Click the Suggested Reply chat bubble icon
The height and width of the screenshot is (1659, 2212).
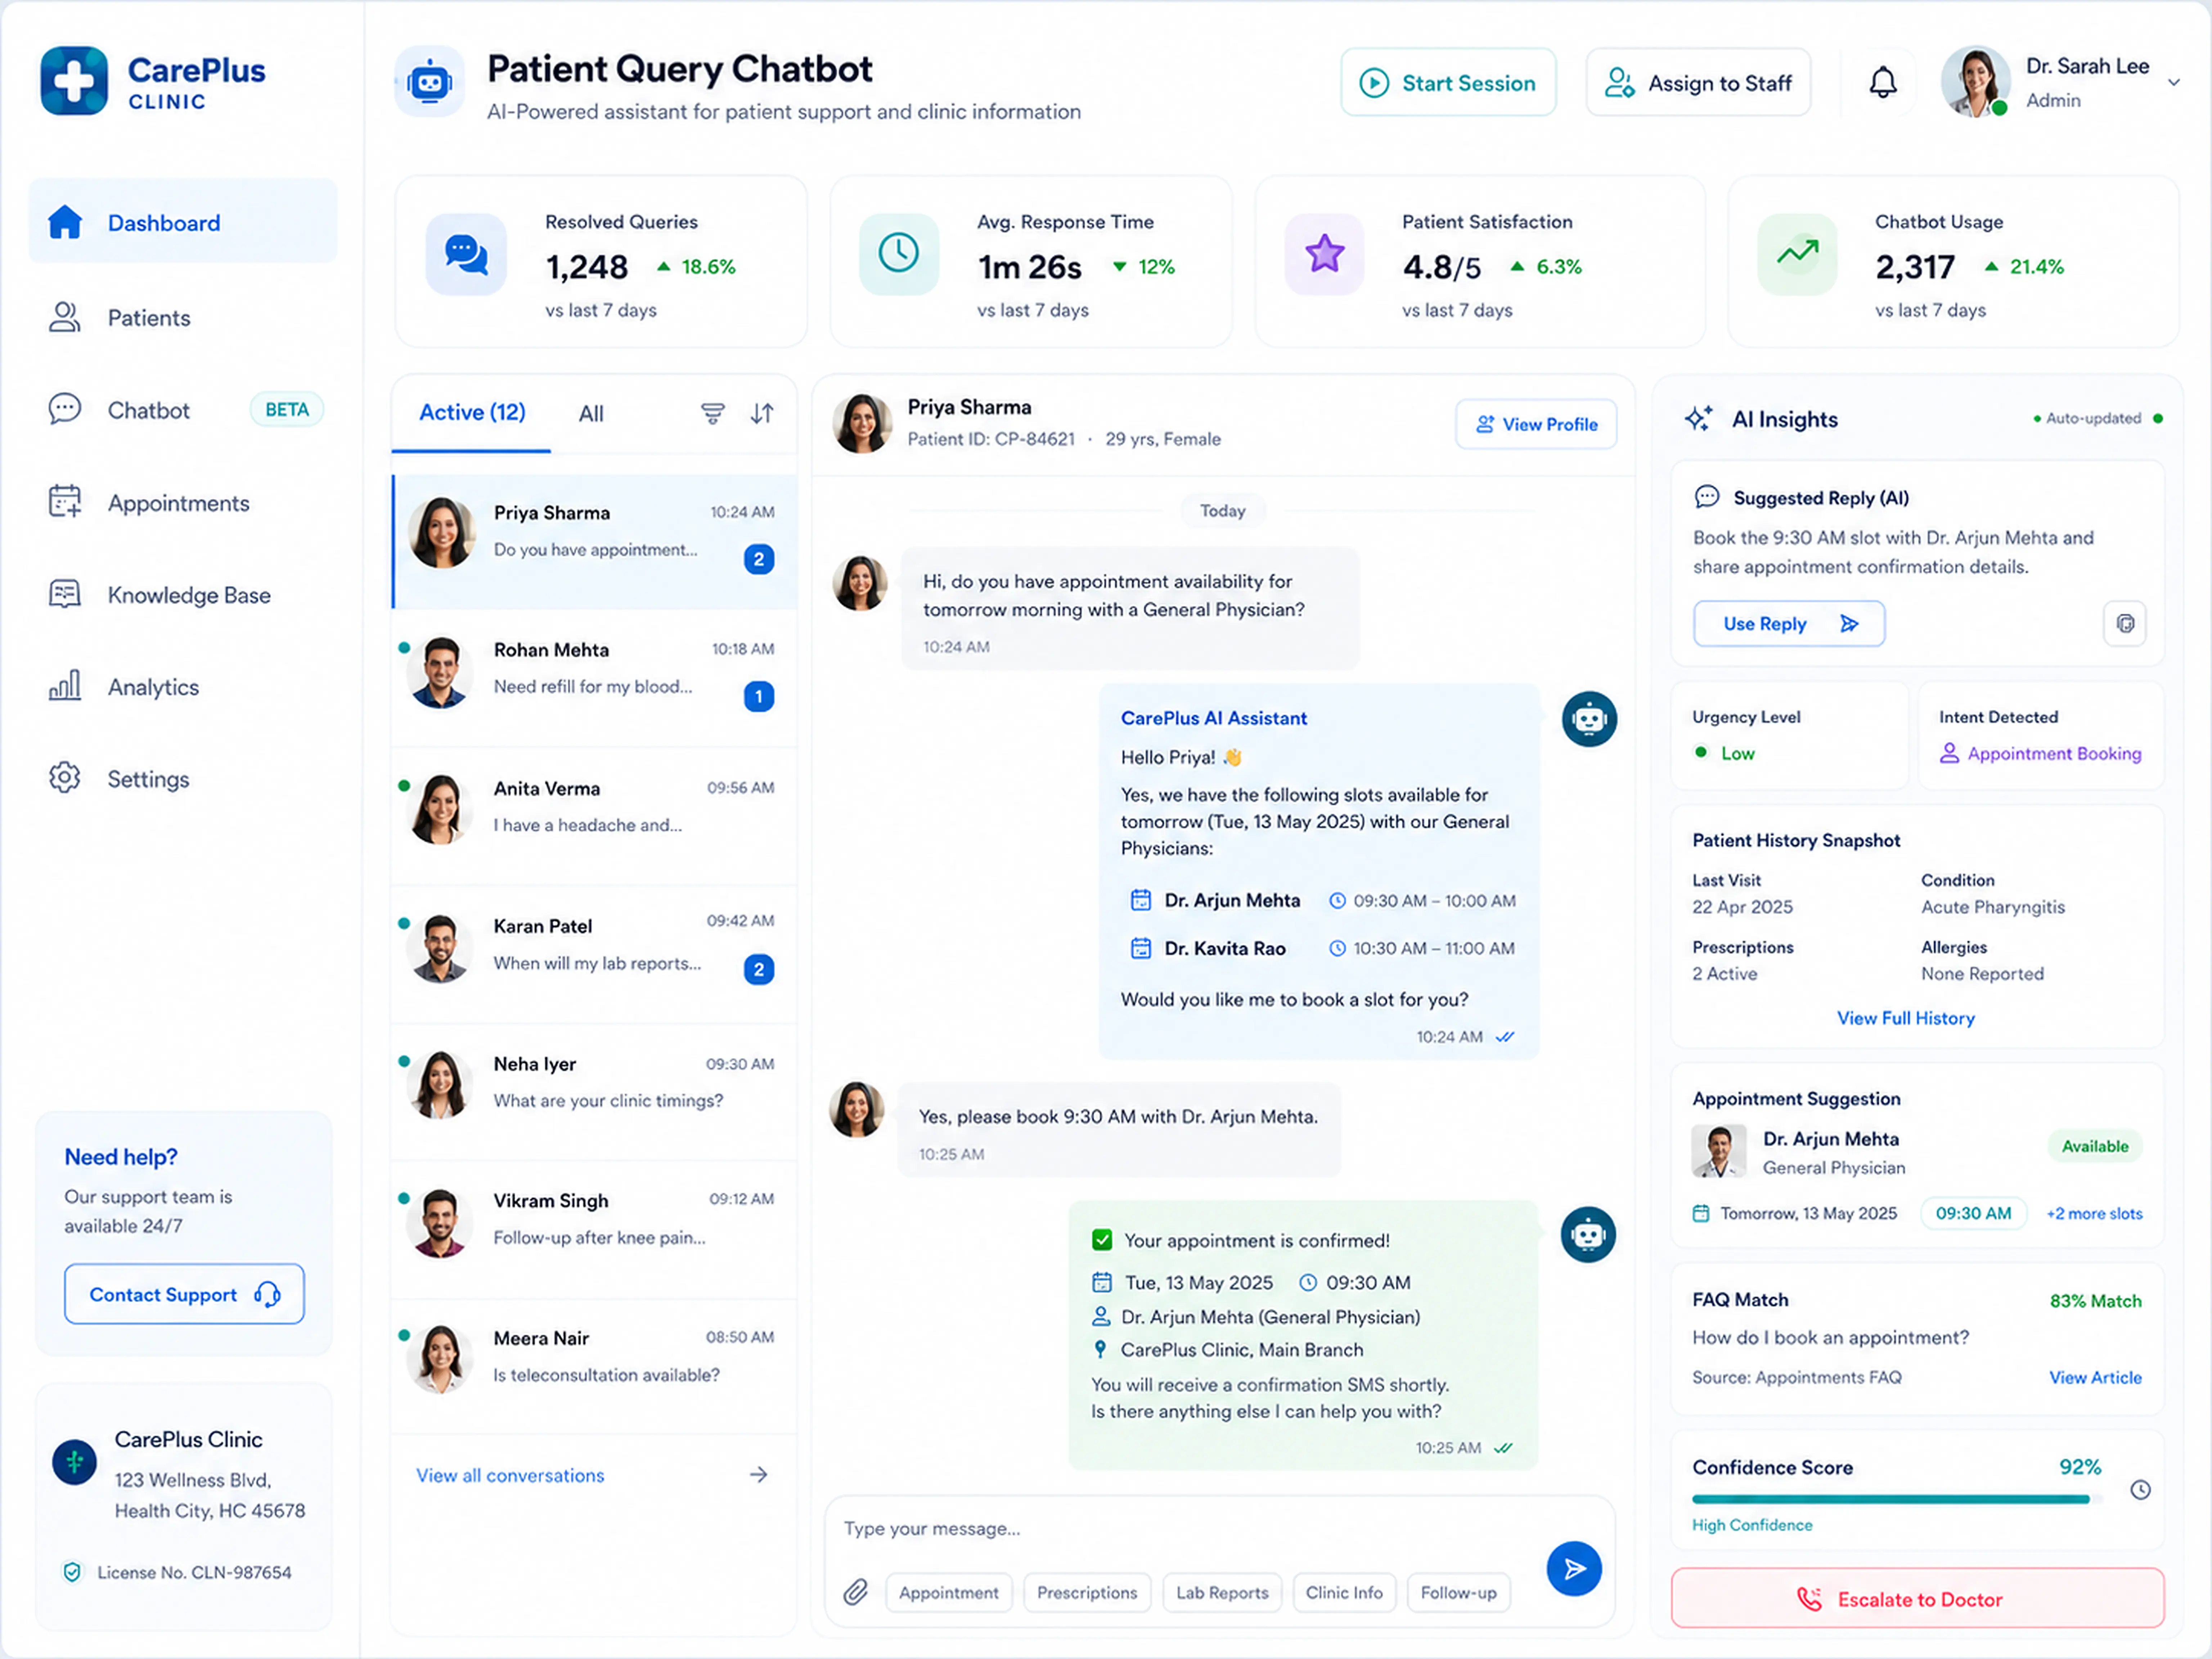point(1707,497)
